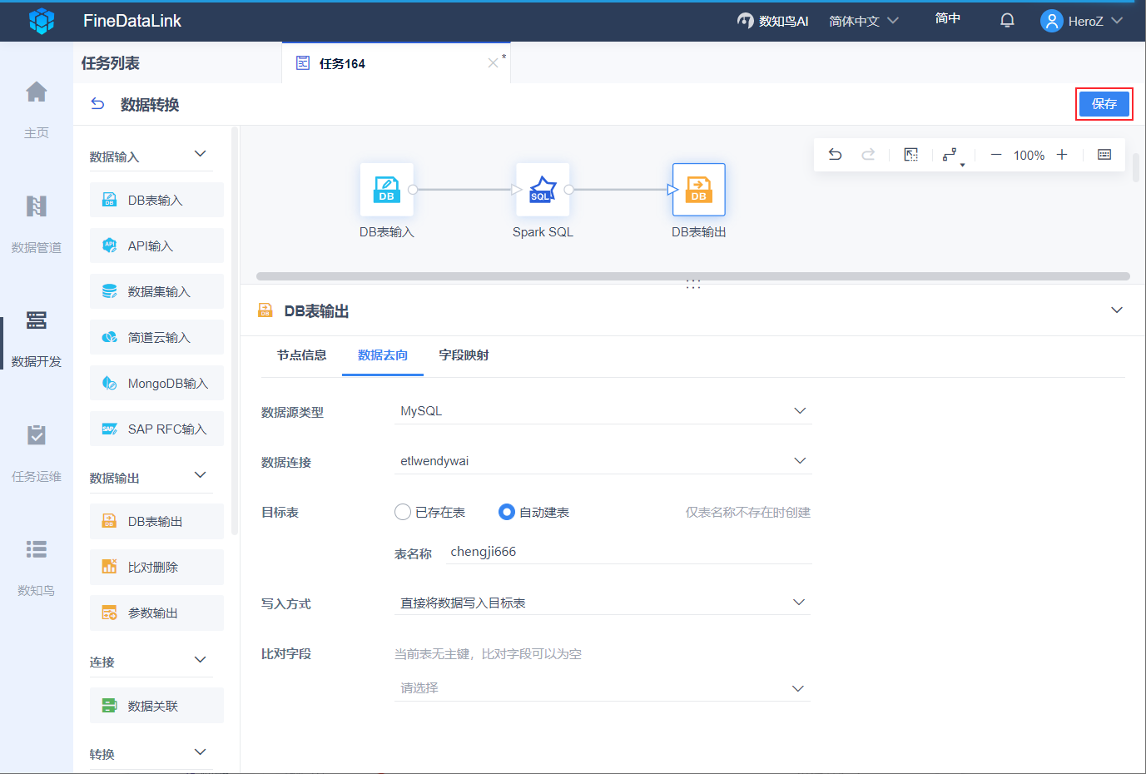
Task: Select the DB表输入 node on canvas
Action: point(387,190)
